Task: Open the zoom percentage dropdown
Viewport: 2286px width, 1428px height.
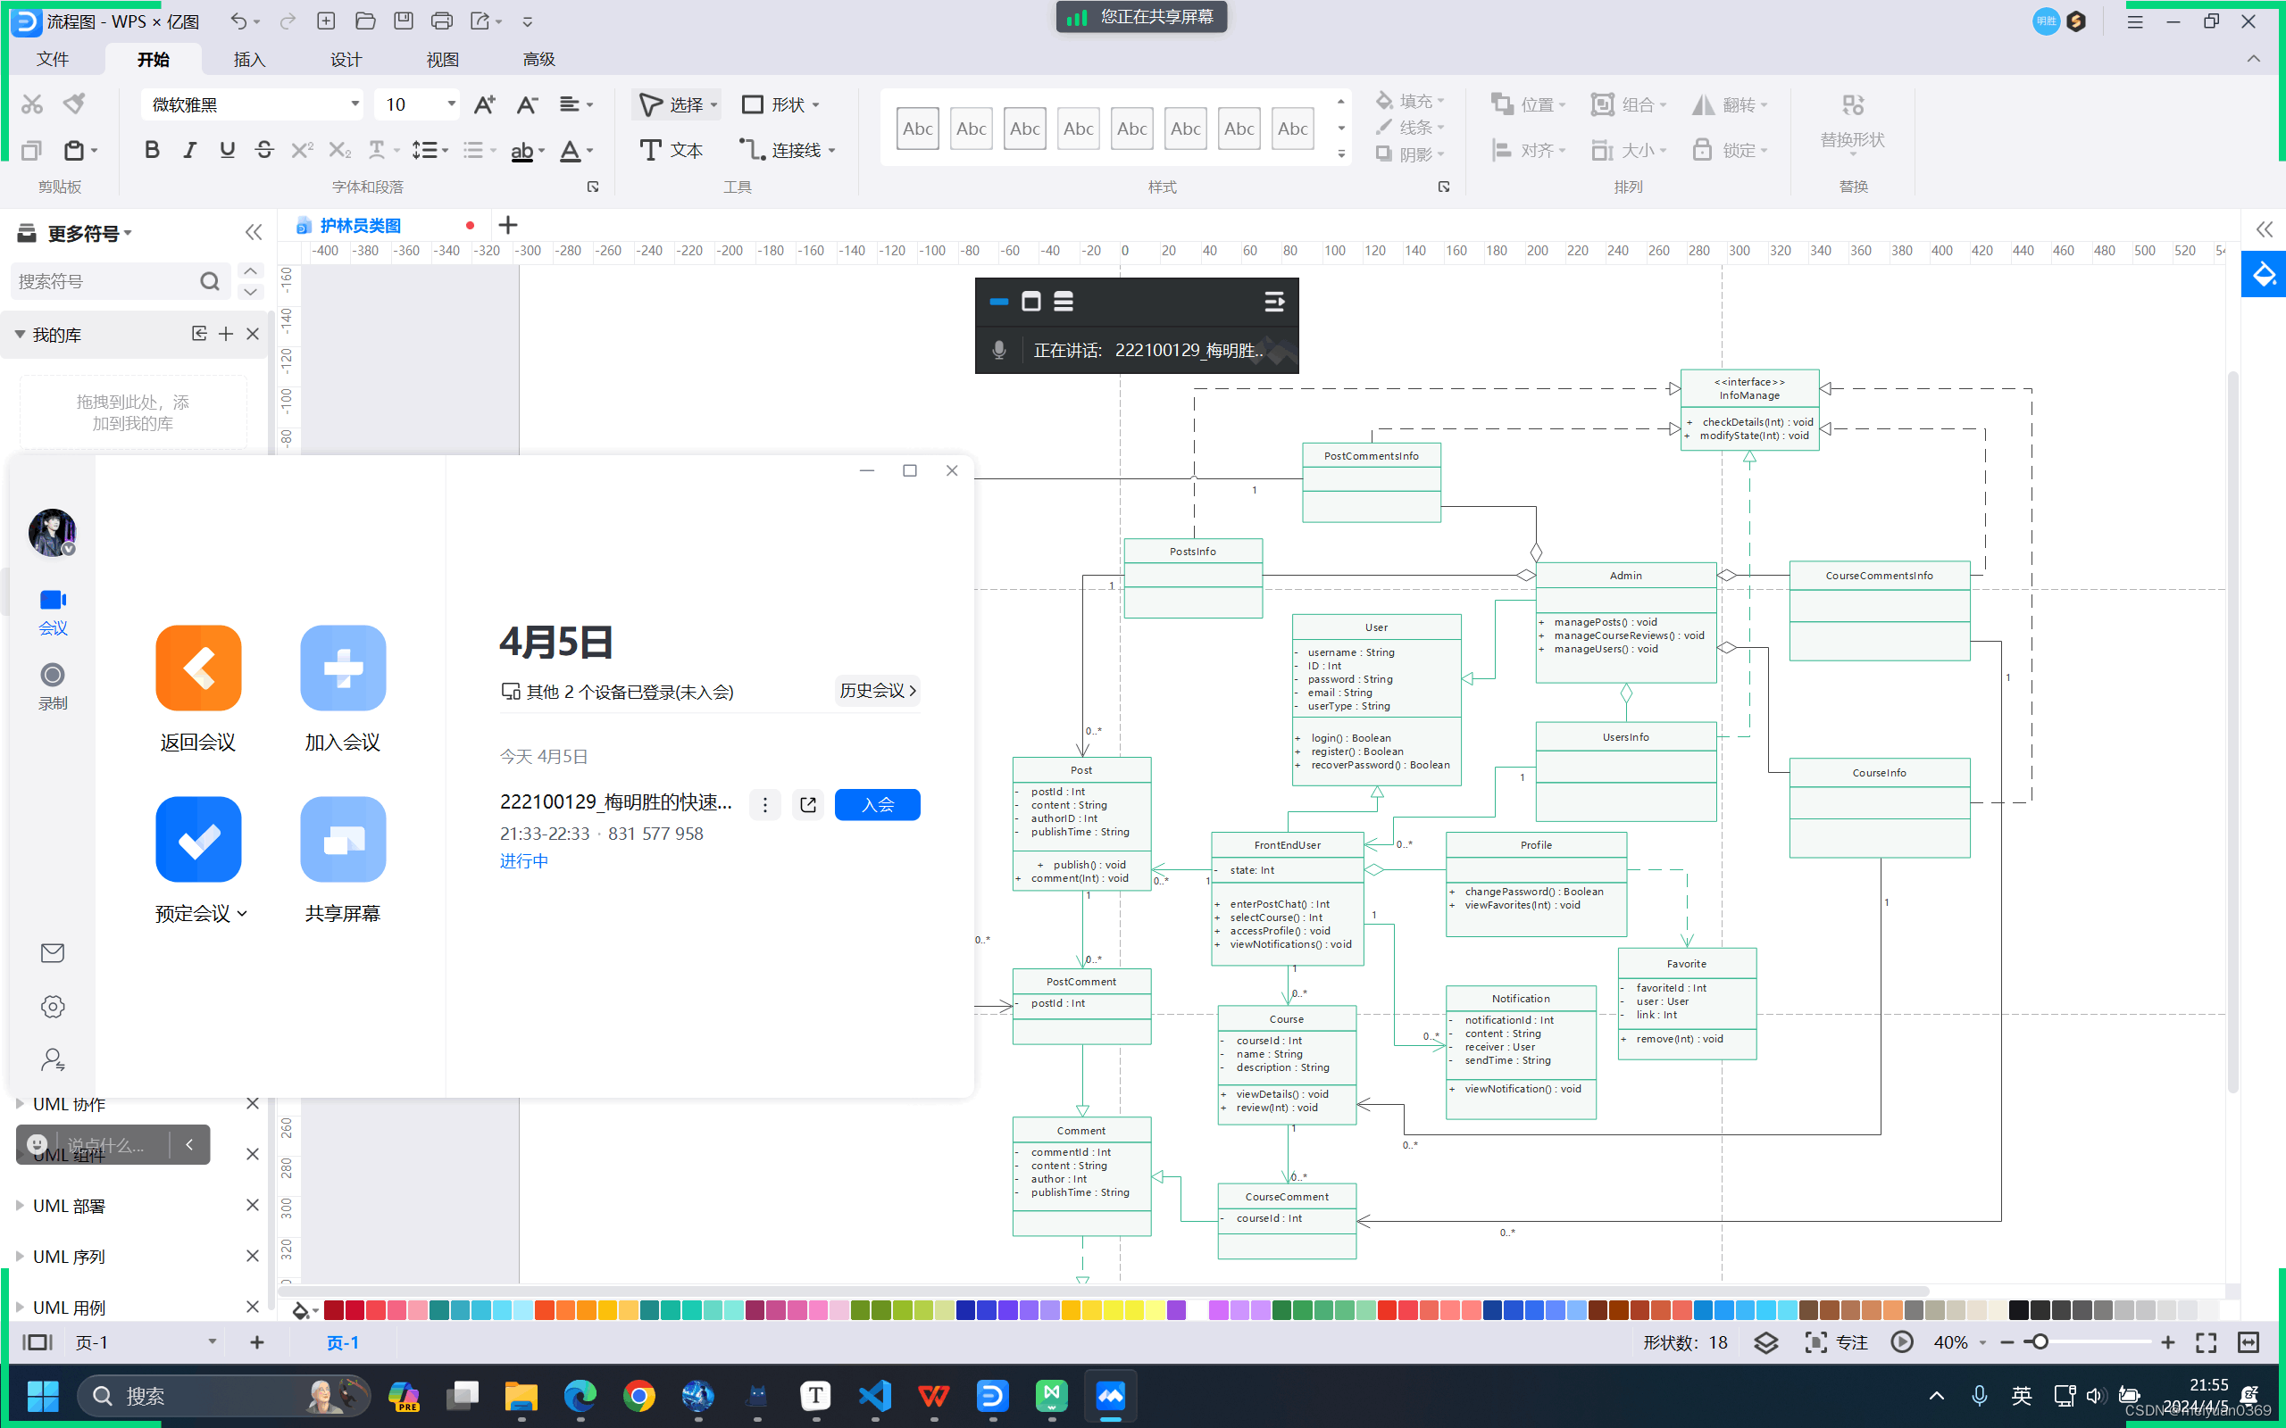Action: click(1981, 1342)
